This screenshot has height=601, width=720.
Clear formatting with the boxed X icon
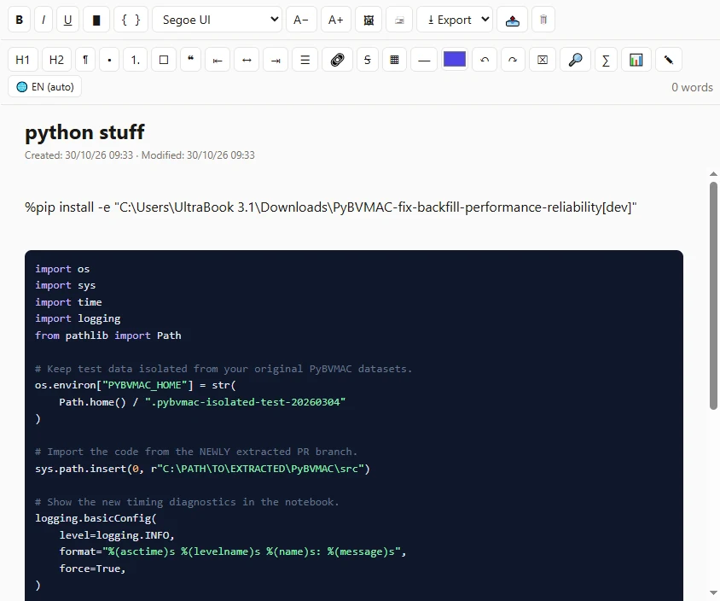click(x=543, y=60)
